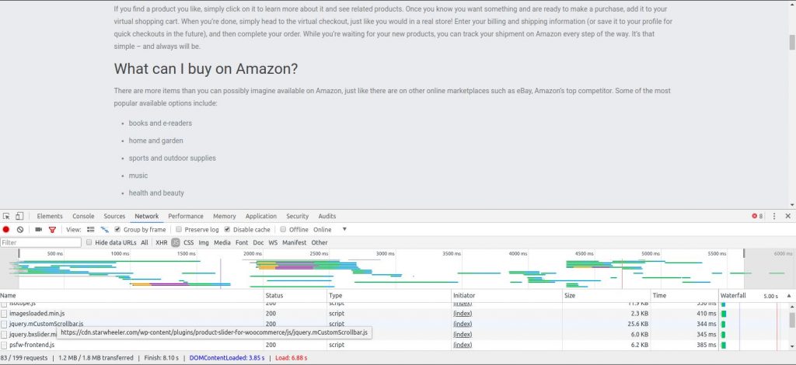Click the capture screenshots camera icon

point(39,230)
